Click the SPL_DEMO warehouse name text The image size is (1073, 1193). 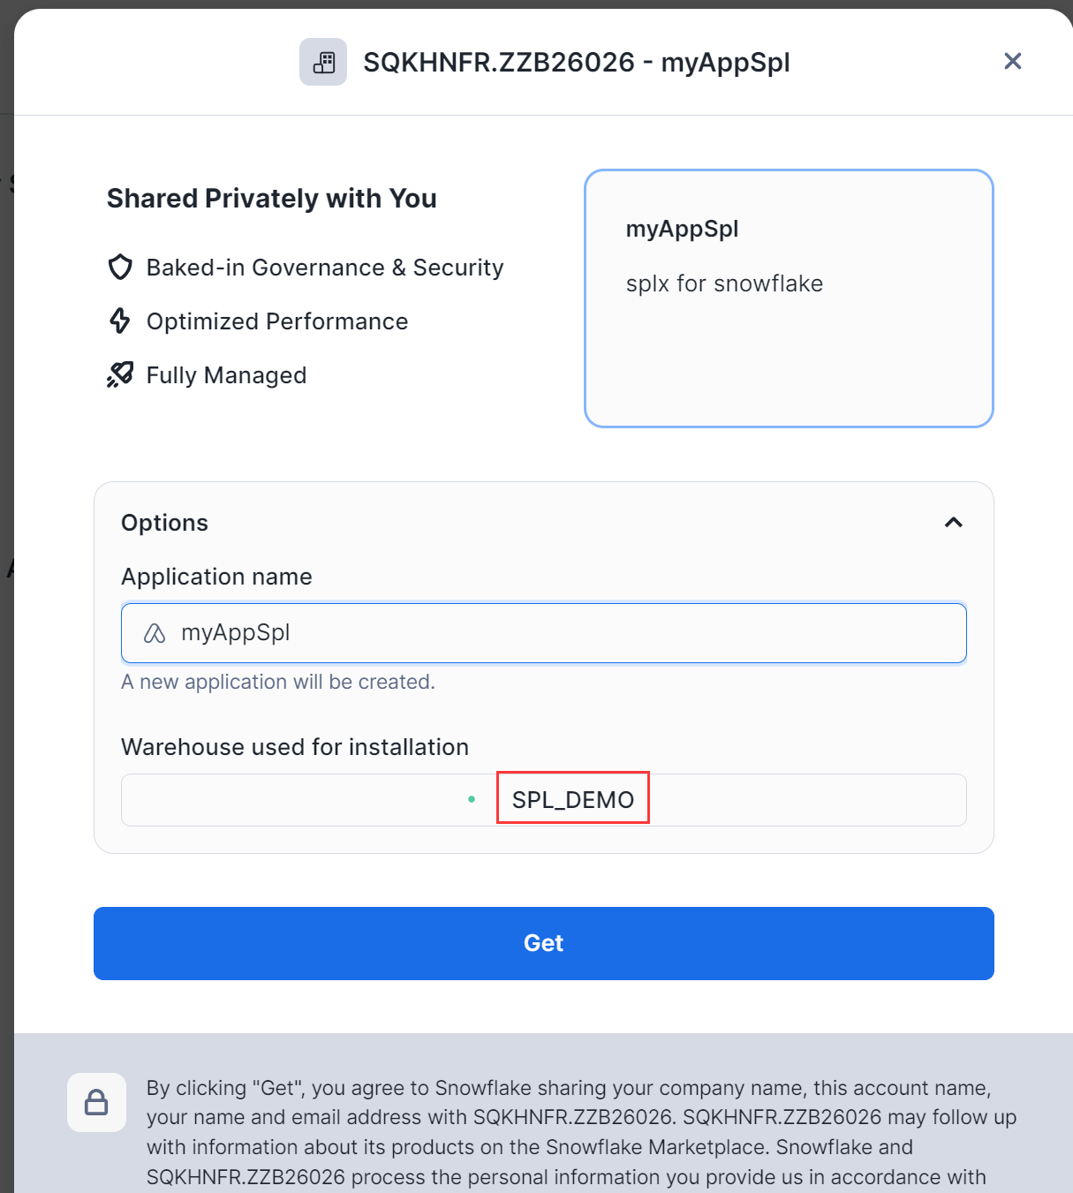573,799
